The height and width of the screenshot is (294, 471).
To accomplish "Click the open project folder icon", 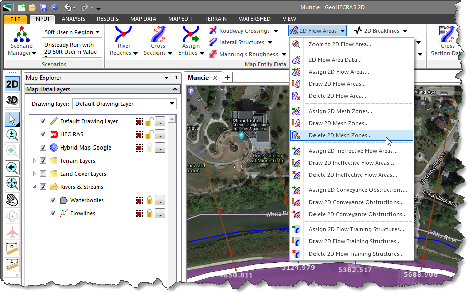I will click(x=32, y=7).
